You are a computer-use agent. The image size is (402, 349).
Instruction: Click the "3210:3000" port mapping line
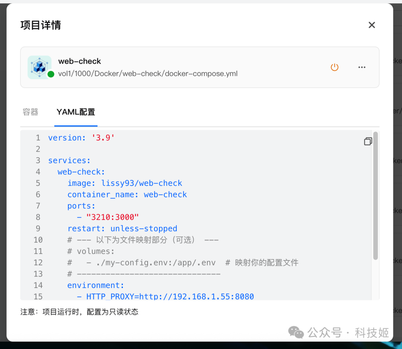112,217
